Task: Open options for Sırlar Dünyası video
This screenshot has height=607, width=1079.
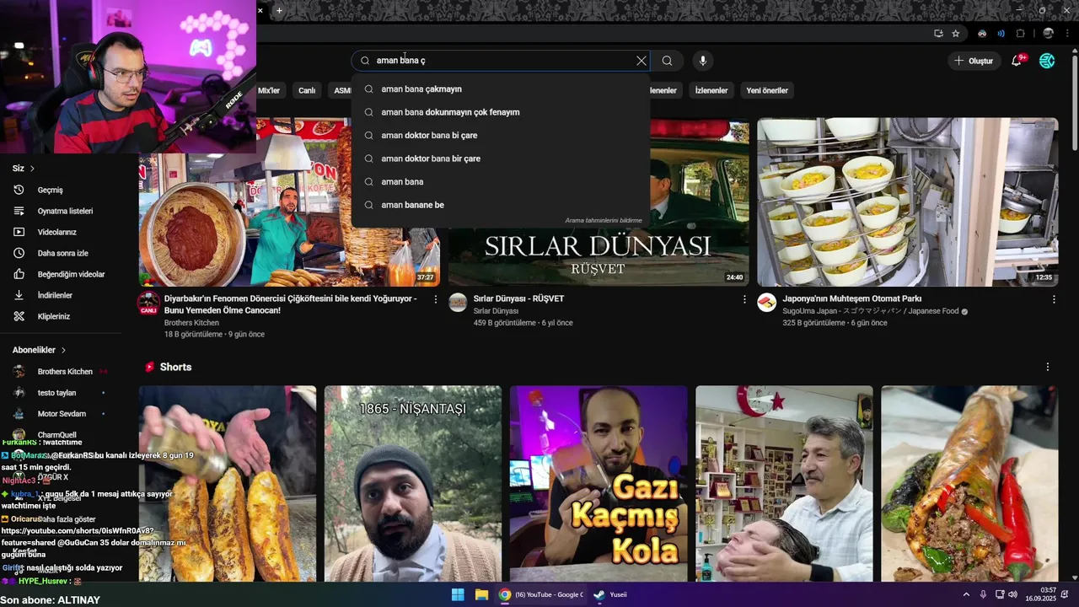Action: coord(744,299)
